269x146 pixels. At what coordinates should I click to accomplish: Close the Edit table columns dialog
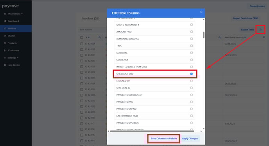point(201,12)
